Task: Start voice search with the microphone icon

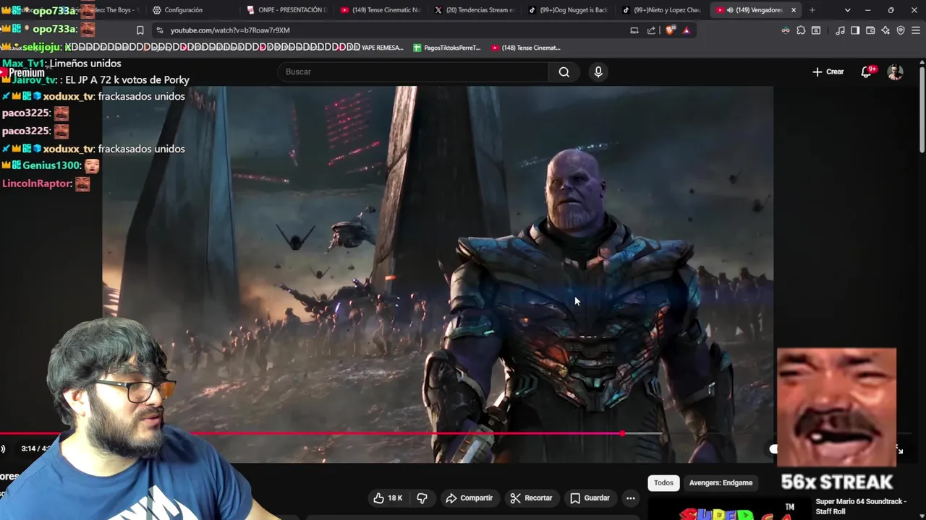Action: click(x=598, y=71)
